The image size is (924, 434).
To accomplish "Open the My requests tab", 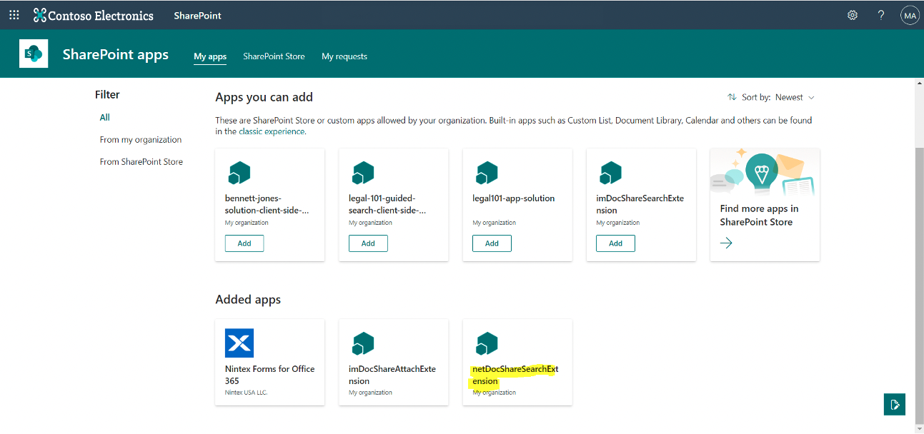I will (344, 56).
